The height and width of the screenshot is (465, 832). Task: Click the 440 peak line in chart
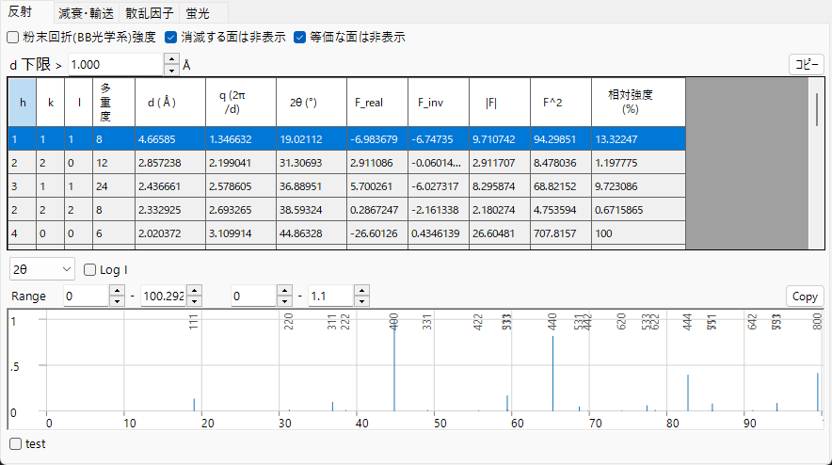coord(552,373)
